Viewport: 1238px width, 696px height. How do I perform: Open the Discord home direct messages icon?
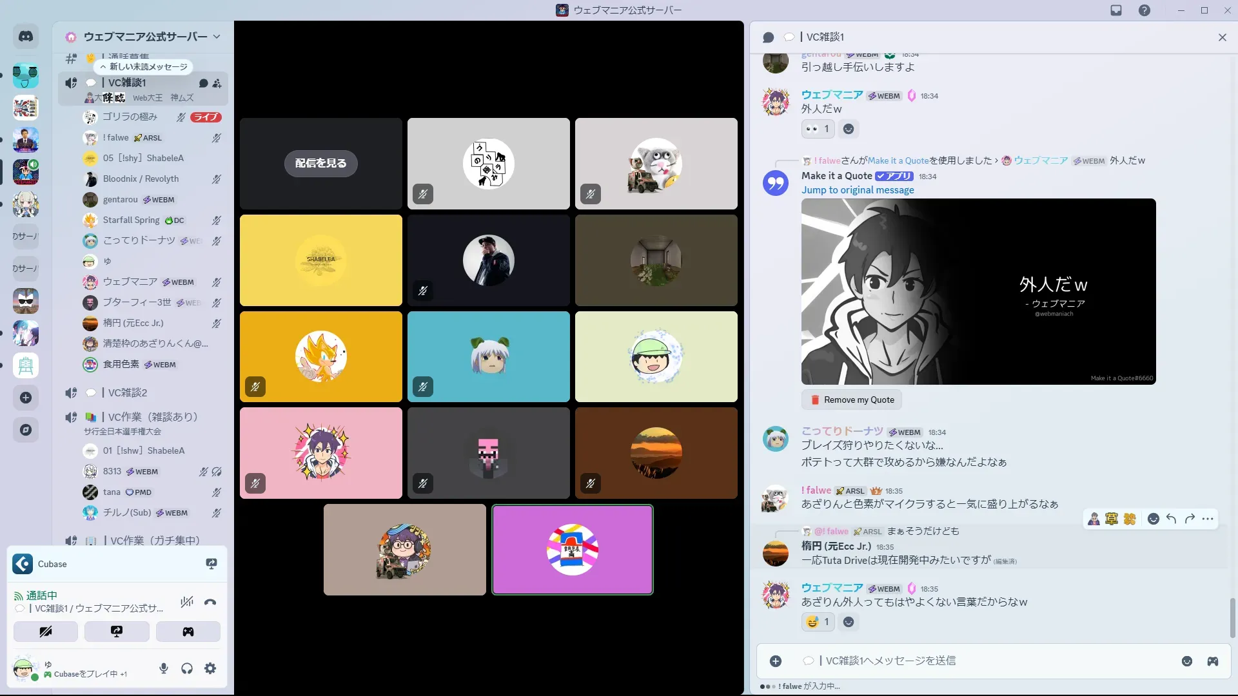click(26, 37)
